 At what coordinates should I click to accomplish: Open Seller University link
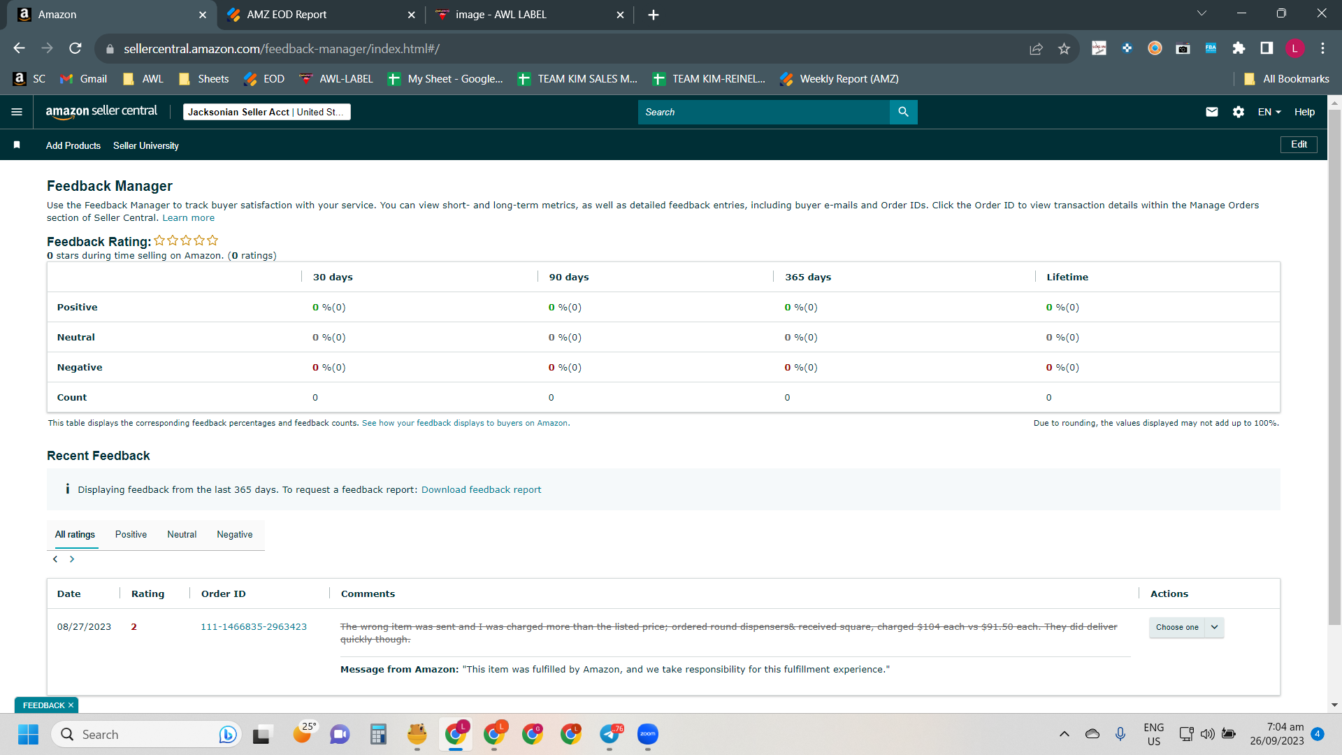pos(146,145)
